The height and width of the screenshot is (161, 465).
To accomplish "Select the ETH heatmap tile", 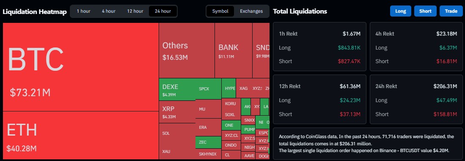I will pyautogui.click(x=81, y=136).
